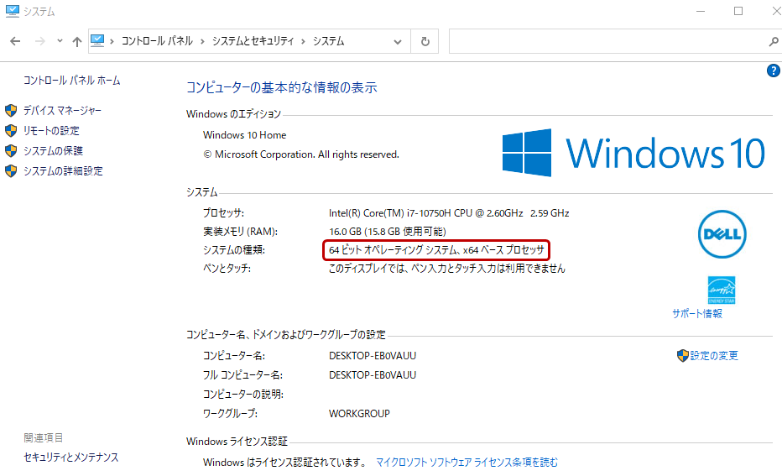Viewport: 782px width, 476px height.
Task: Select the Intel Core i7-10750H processor value
Action: pos(449,213)
